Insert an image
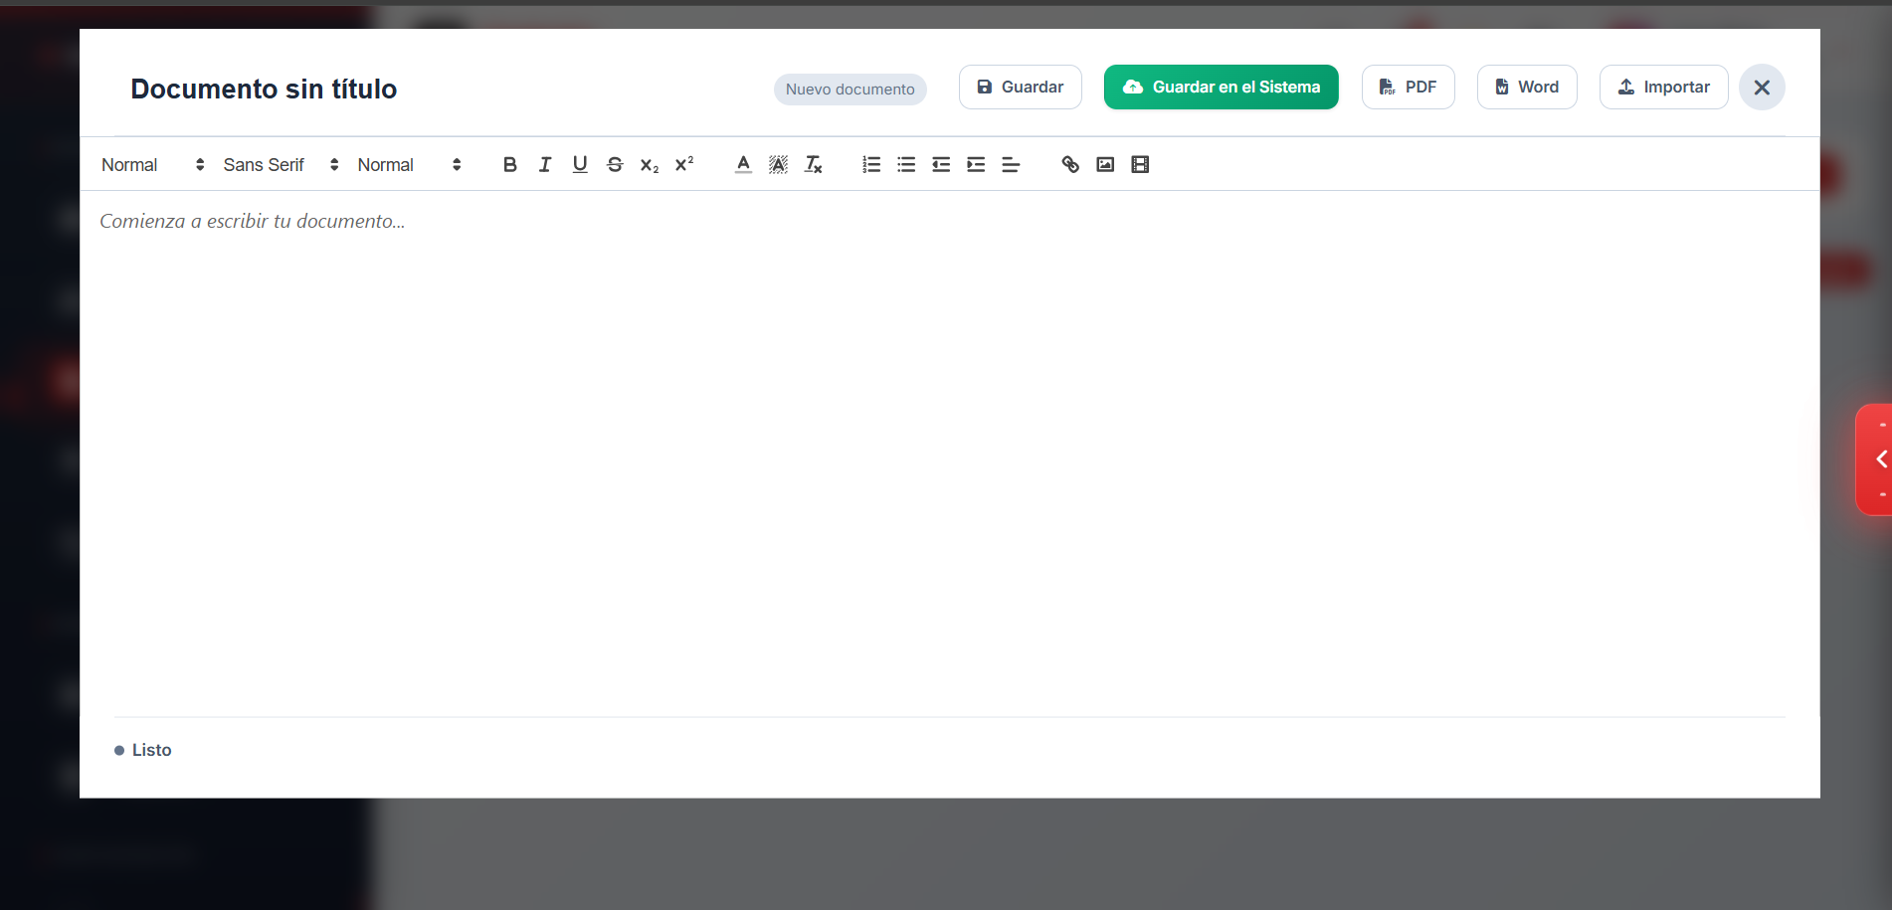Image resolution: width=1892 pixels, height=910 pixels. click(1105, 165)
